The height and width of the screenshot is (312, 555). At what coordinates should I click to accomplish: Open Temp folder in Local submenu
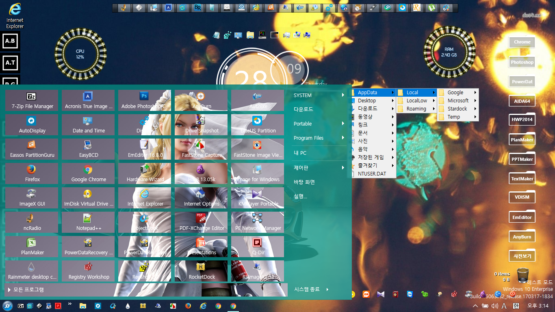pyautogui.click(x=457, y=117)
